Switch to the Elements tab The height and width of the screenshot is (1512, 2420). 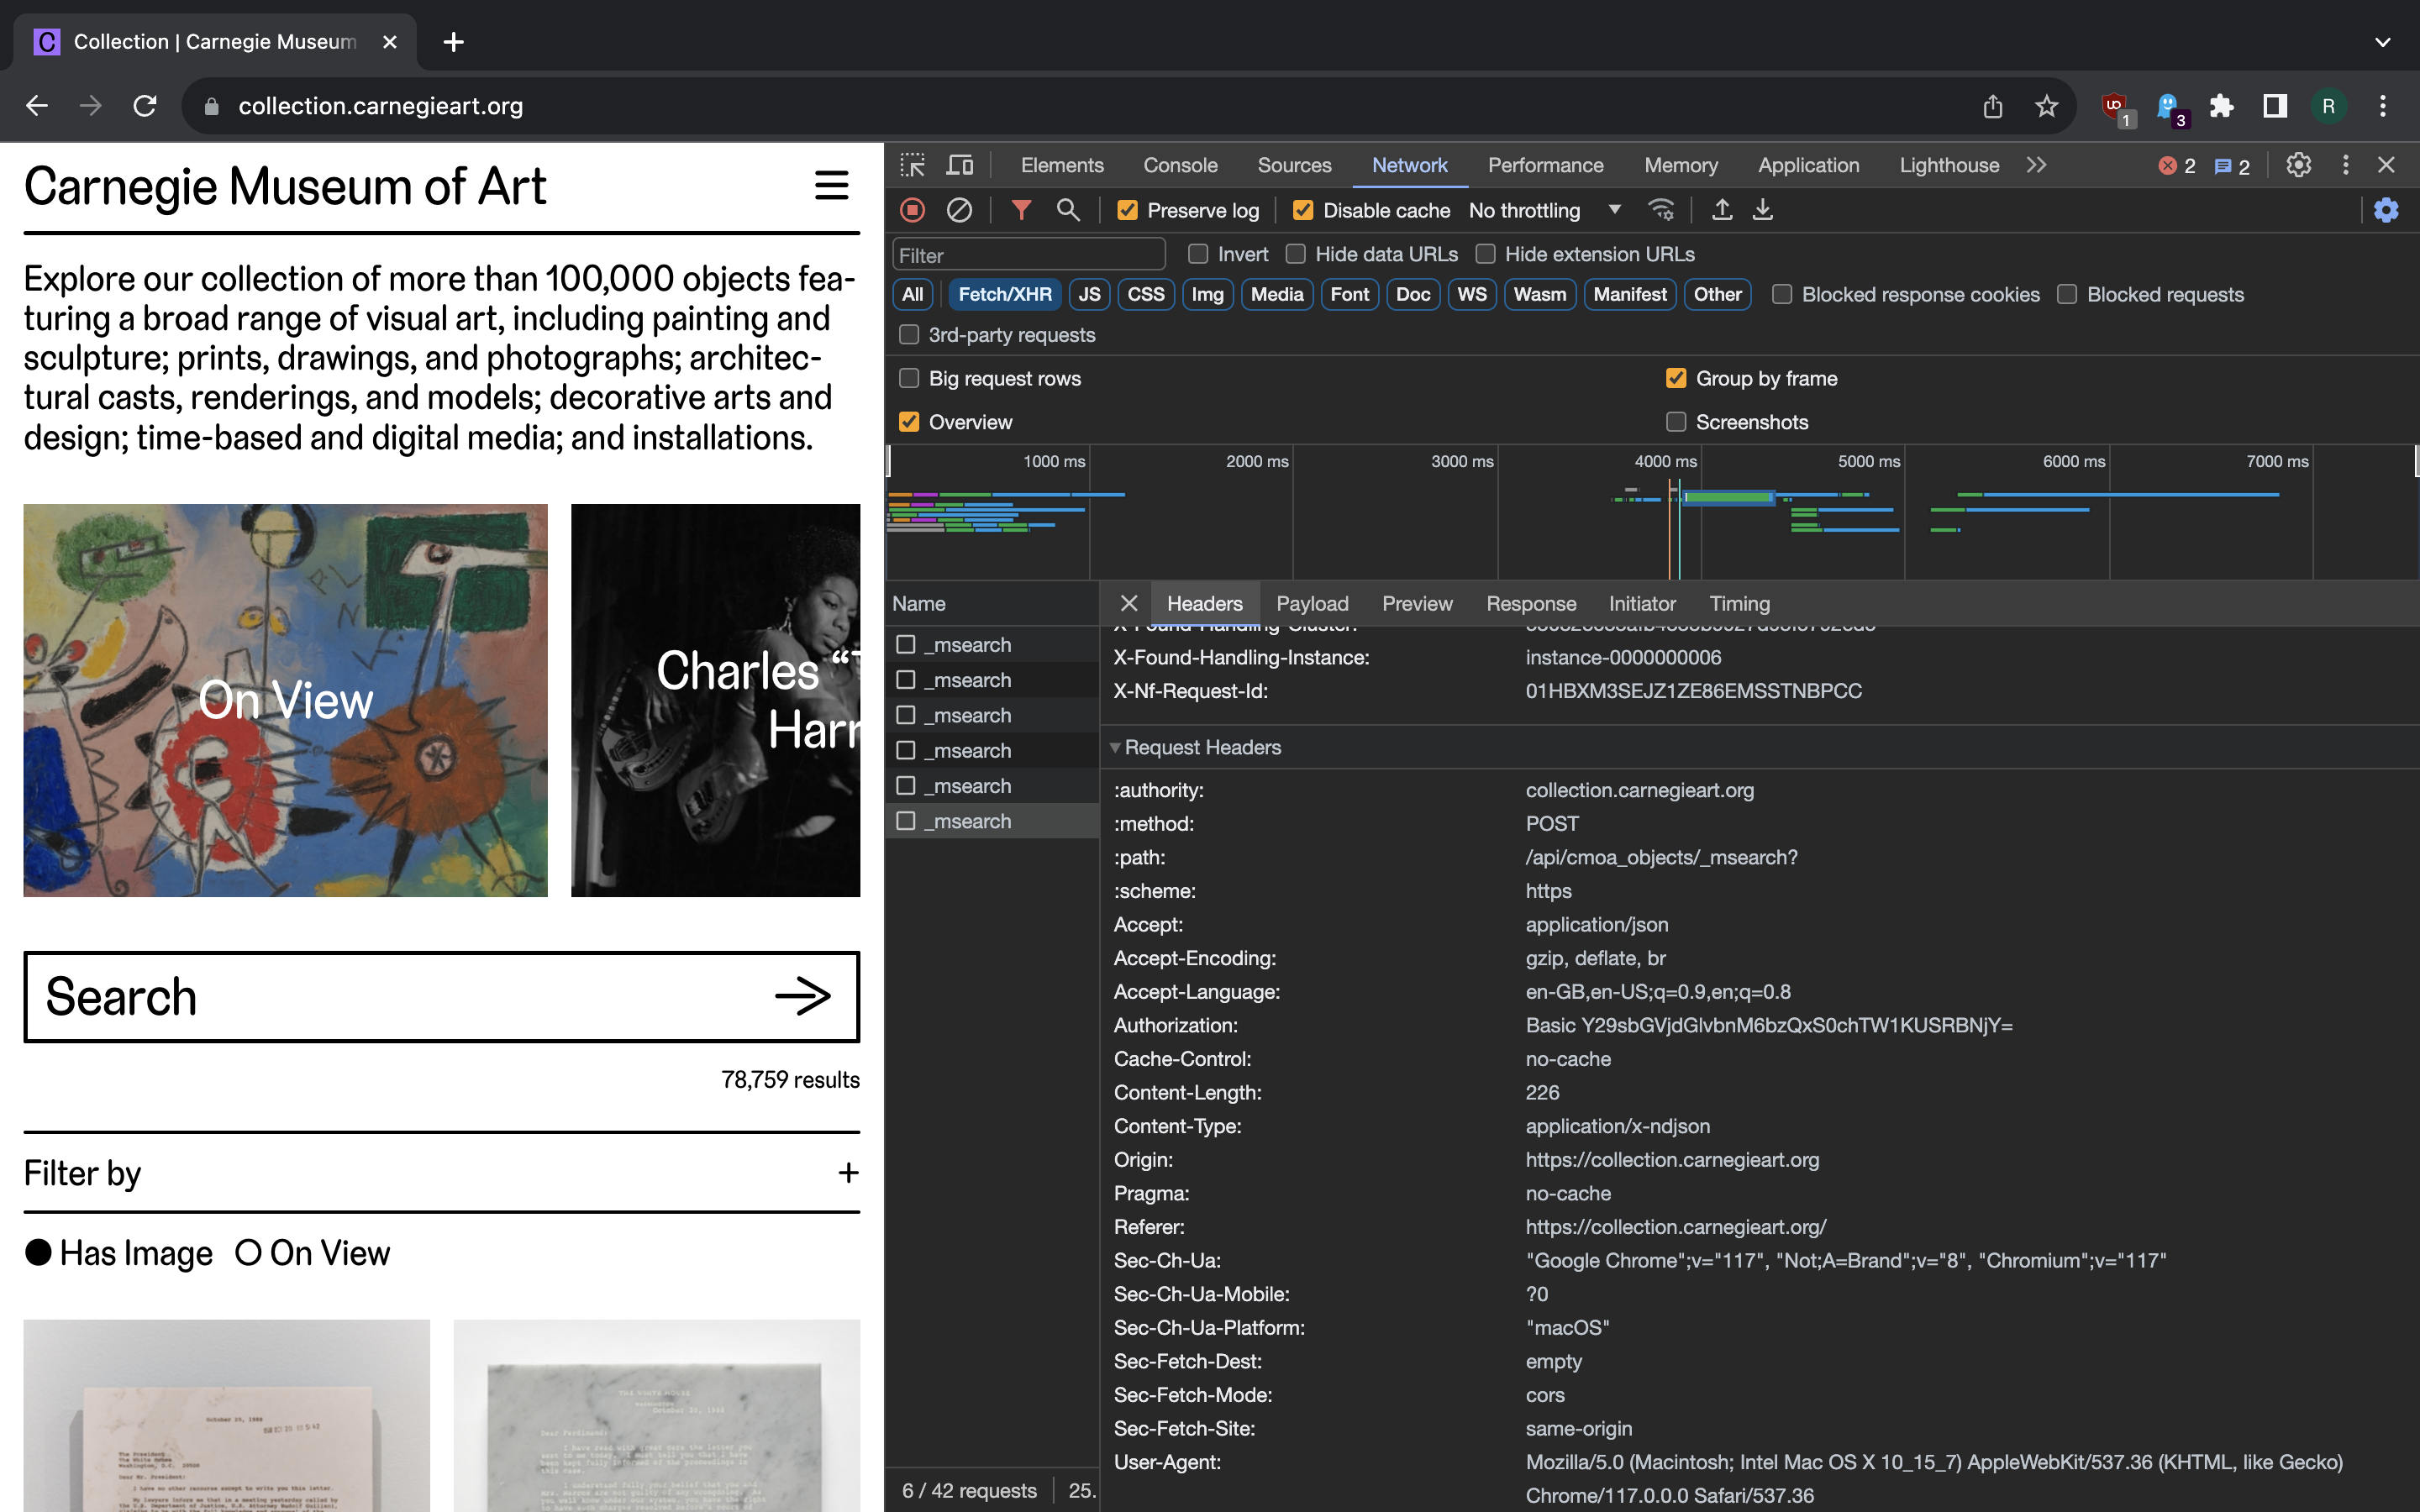point(1062,165)
